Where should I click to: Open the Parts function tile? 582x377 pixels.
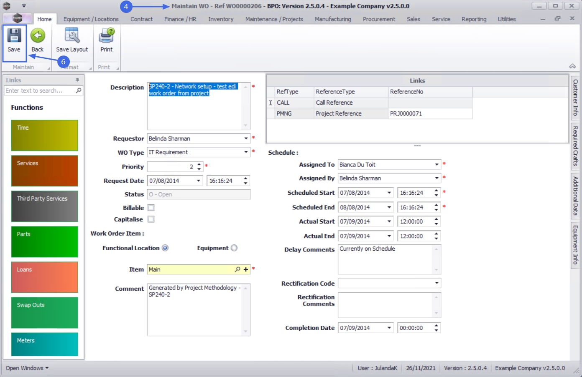[x=44, y=241]
